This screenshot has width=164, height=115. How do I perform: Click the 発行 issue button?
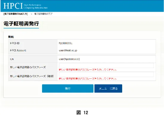click(x=68, y=88)
